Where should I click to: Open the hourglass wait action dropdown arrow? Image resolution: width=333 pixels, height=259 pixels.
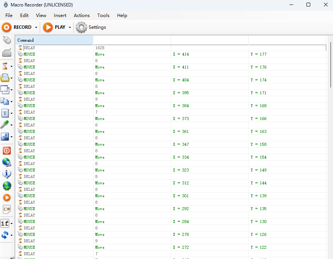[12, 67]
